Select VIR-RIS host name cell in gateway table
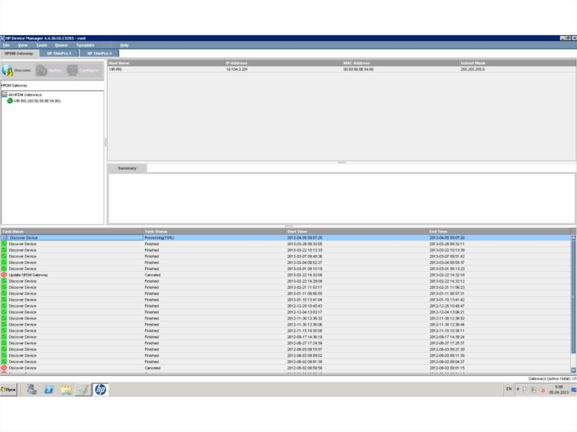Screen dimensions: 577x432 tap(166, 69)
